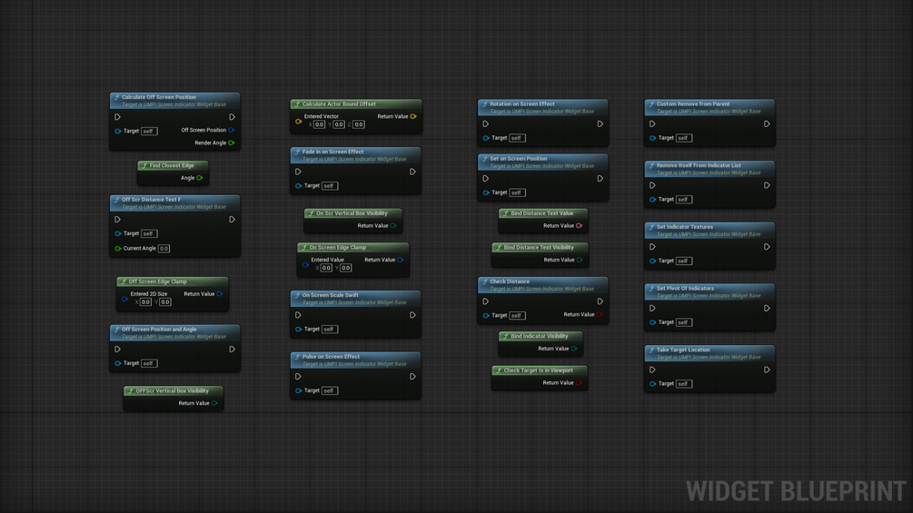Click X field of Entered 2D Size
The width and height of the screenshot is (913, 513).
[x=145, y=301]
